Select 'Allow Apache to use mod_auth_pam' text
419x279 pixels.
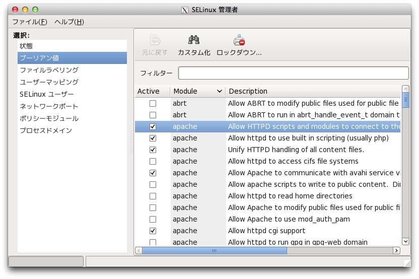289,219
